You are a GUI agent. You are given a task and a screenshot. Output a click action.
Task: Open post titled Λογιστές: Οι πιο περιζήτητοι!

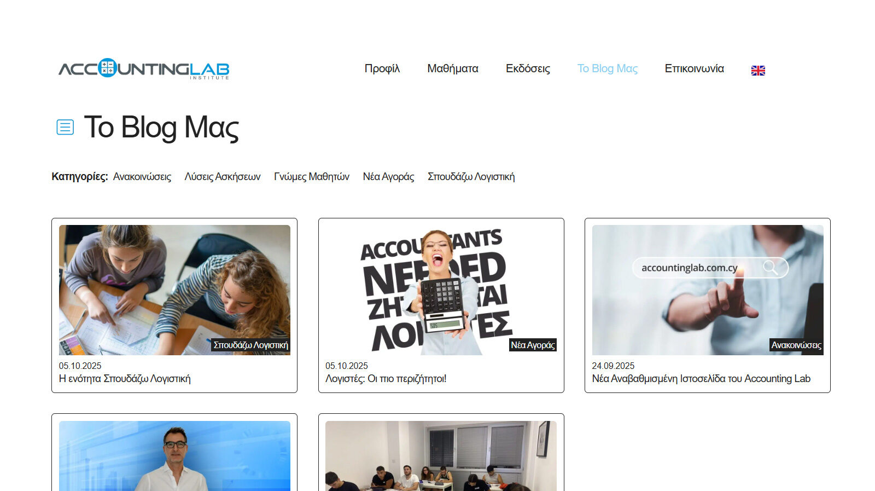pos(386,379)
